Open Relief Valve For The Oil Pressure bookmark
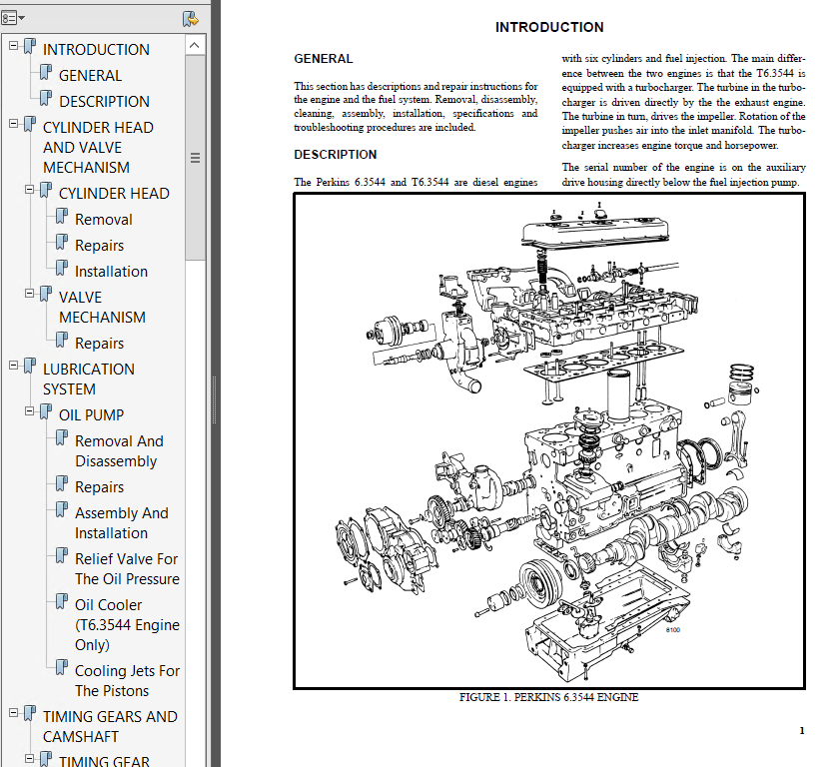 127,569
